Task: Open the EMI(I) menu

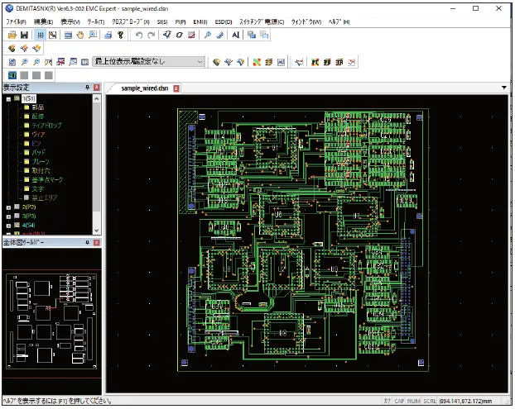Action: [x=200, y=22]
